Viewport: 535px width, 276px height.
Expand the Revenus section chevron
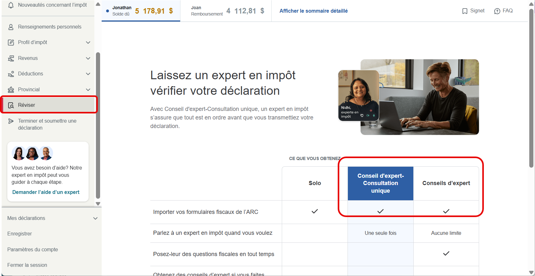pos(88,58)
